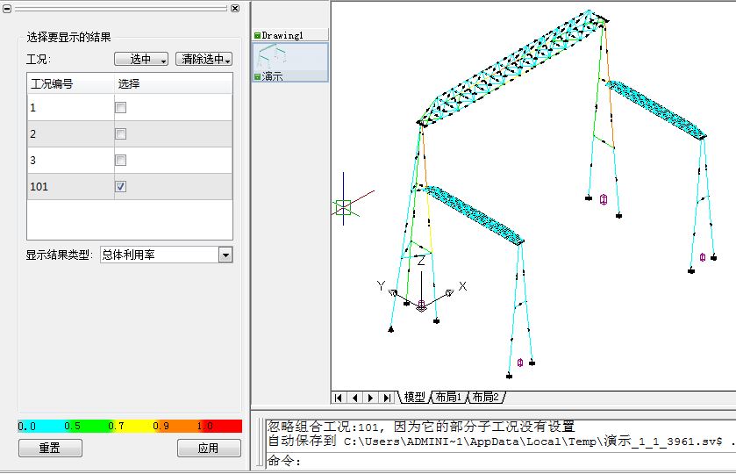The height and width of the screenshot is (474, 736).
Task: Click the next layout tab arrow
Action: 371,398
